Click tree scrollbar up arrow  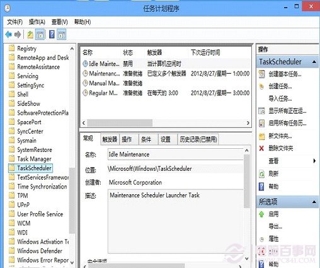click(72, 49)
